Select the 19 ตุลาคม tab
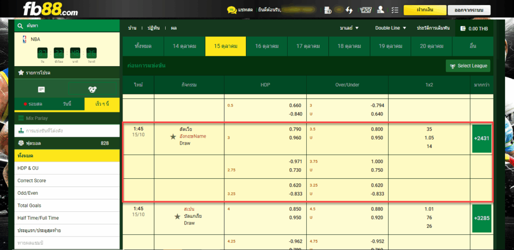 (391, 46)
